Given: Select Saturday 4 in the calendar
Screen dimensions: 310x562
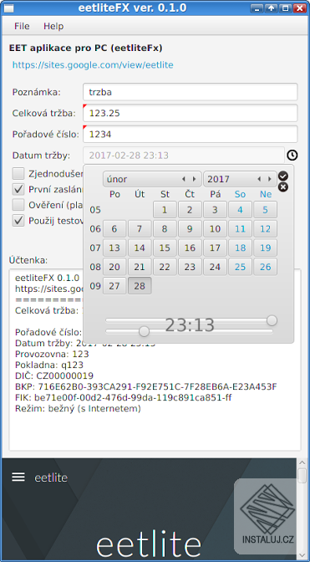Looking at the screenshot, I should (x=240, y=210).
